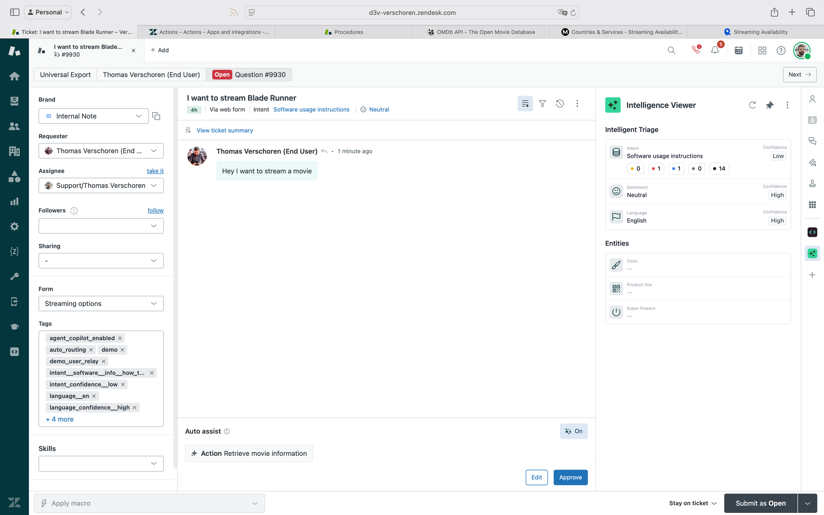Viewport: 824px width, 515px height.
Task: Select the Universal Export breadcrumb tab
Action: point(65,75)
